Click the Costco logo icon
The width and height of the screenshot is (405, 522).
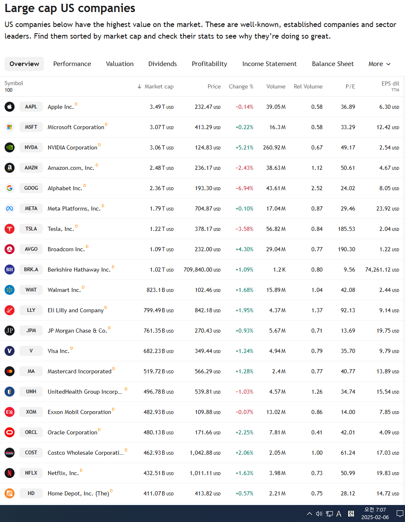click(x=10, y=453)
